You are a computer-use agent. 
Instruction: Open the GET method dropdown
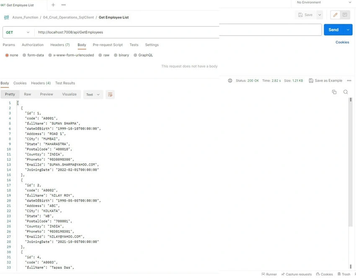18,33
